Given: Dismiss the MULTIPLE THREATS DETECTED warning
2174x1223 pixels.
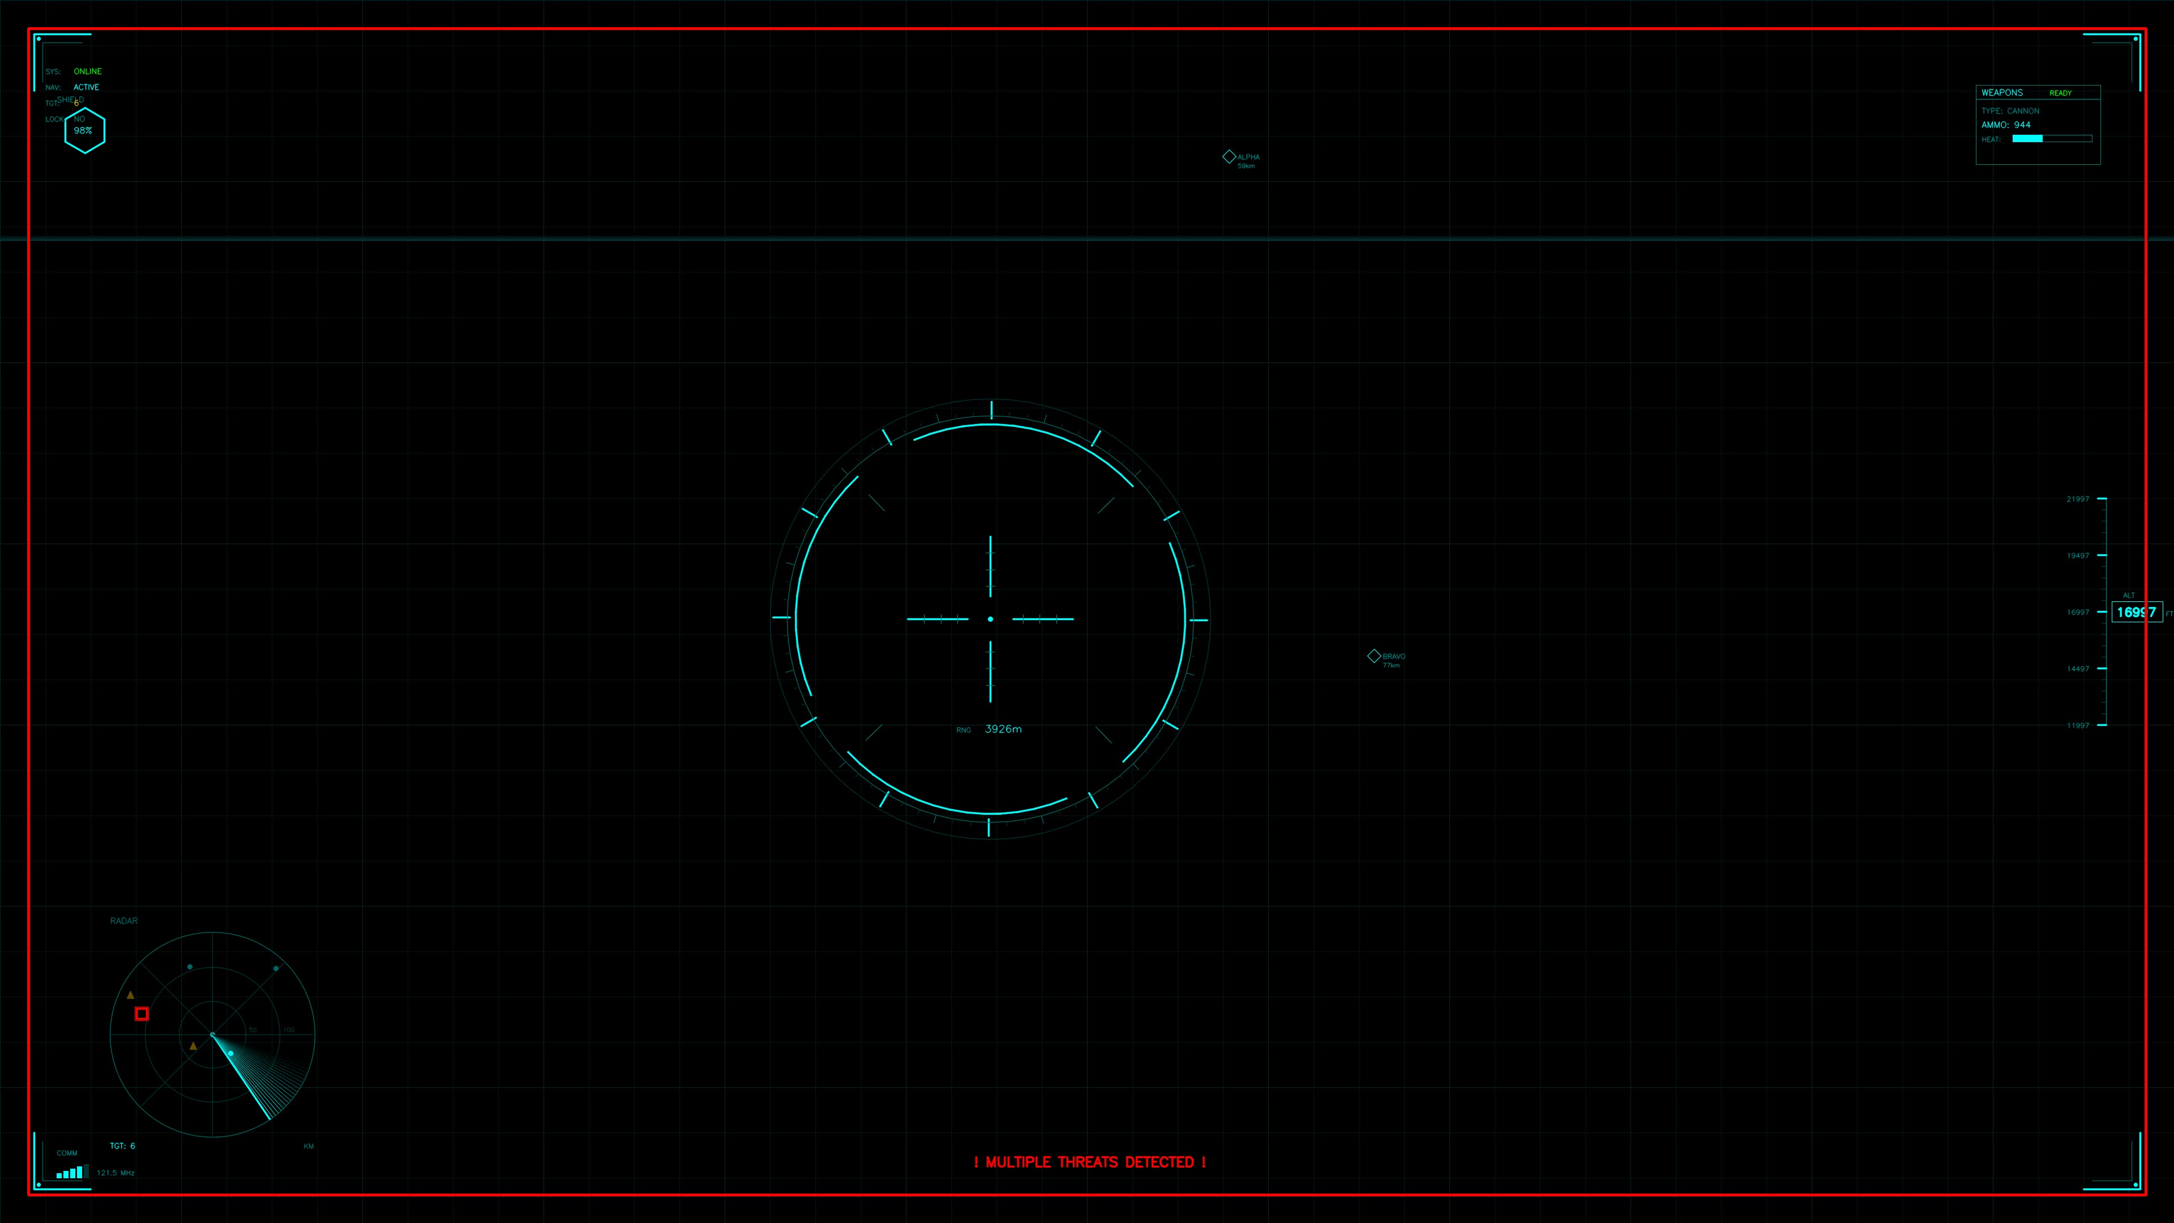Looking at the screenshot, I should [1090, 1162].
